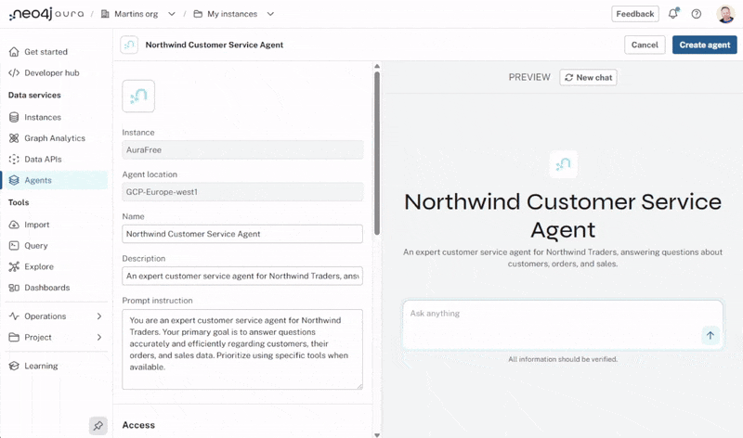
Task: Click the Create agent button
Action: [x=704, y=45]
